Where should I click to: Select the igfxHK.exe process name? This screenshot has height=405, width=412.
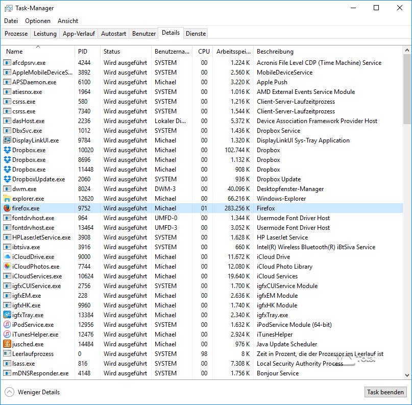coord(26,305)
